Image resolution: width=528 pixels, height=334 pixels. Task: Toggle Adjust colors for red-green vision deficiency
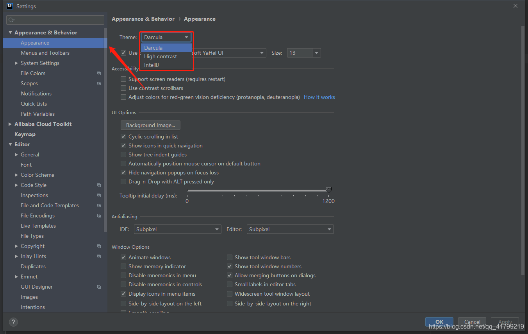(123, 97)
